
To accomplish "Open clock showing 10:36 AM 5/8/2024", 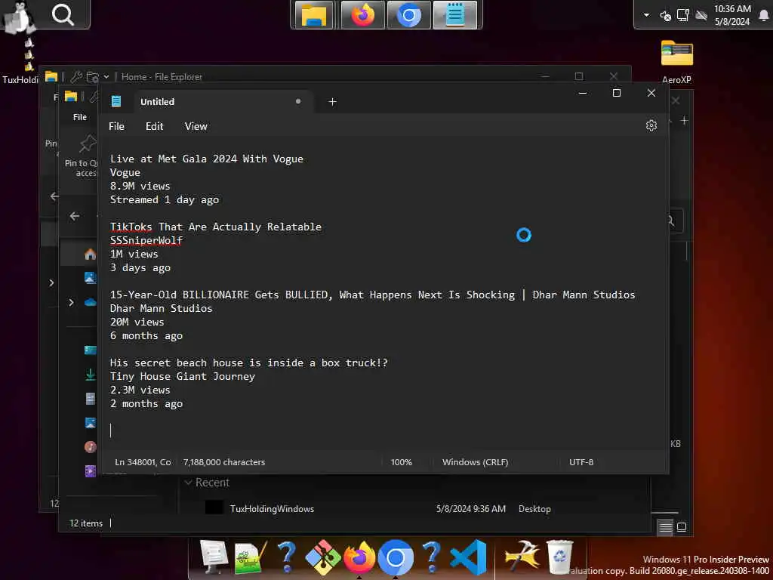I will [x=732, y=15].
